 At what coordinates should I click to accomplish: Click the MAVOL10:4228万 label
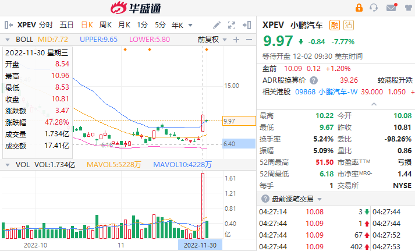point(182,165)
